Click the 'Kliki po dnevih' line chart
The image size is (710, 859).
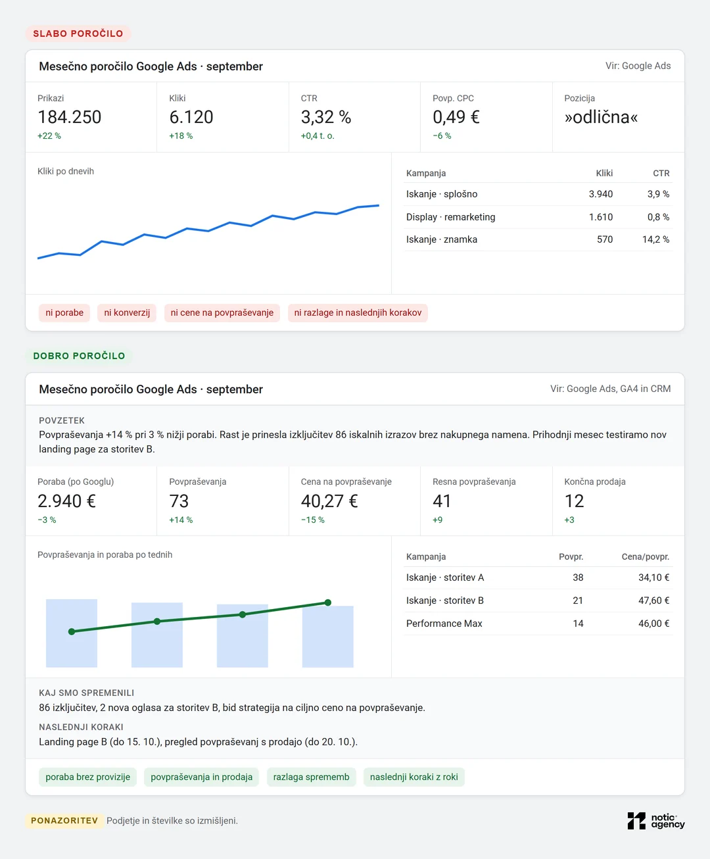point(208,232)
